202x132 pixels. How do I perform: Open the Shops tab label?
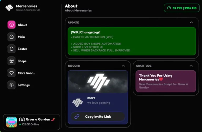tap(22, 61)
